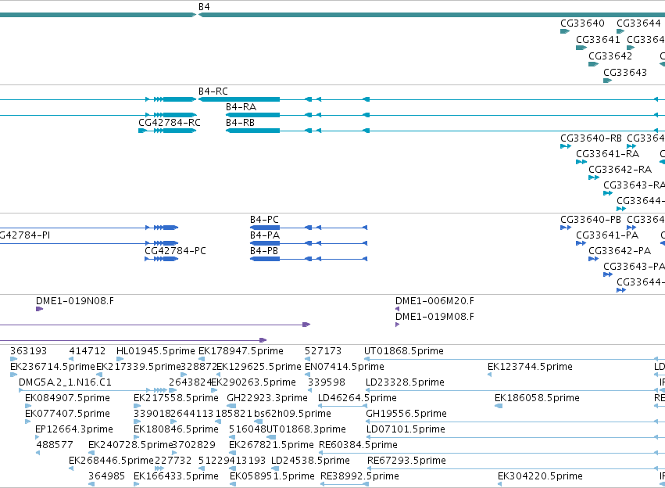Viewport: 665px width, 488px height.
Task: Click the 488577 EST label
Action: 55,446
